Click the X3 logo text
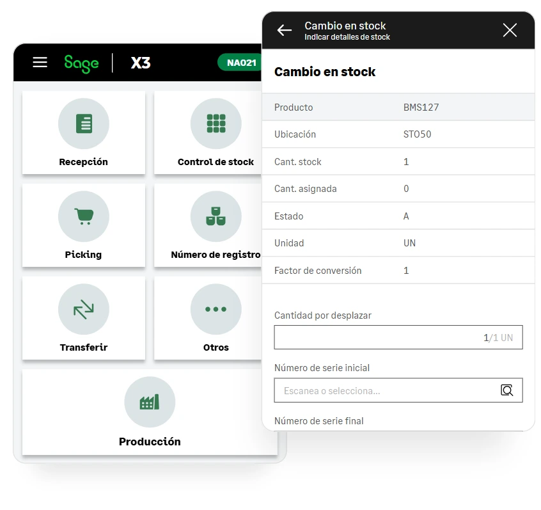The image size is (541, 510). 141,63
